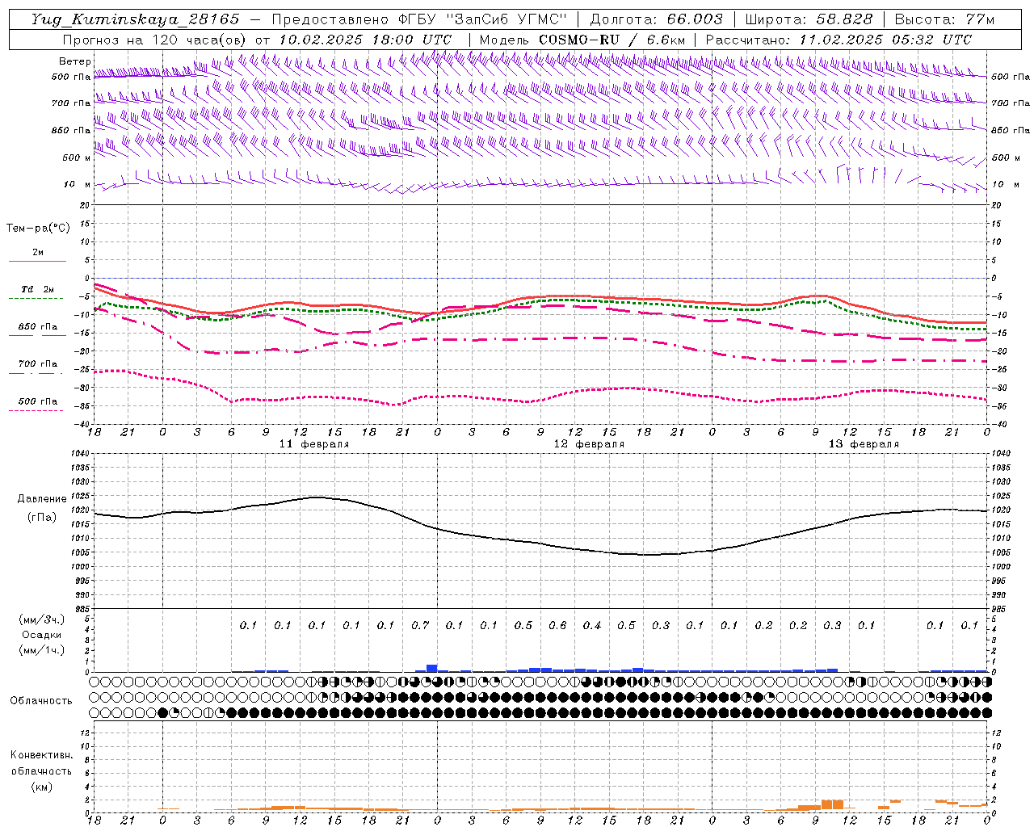Click the forecast start time 10.02.2025 18:00 UTC
The height and width of the screenshot is (827, 1034).
tap(365, 40)
